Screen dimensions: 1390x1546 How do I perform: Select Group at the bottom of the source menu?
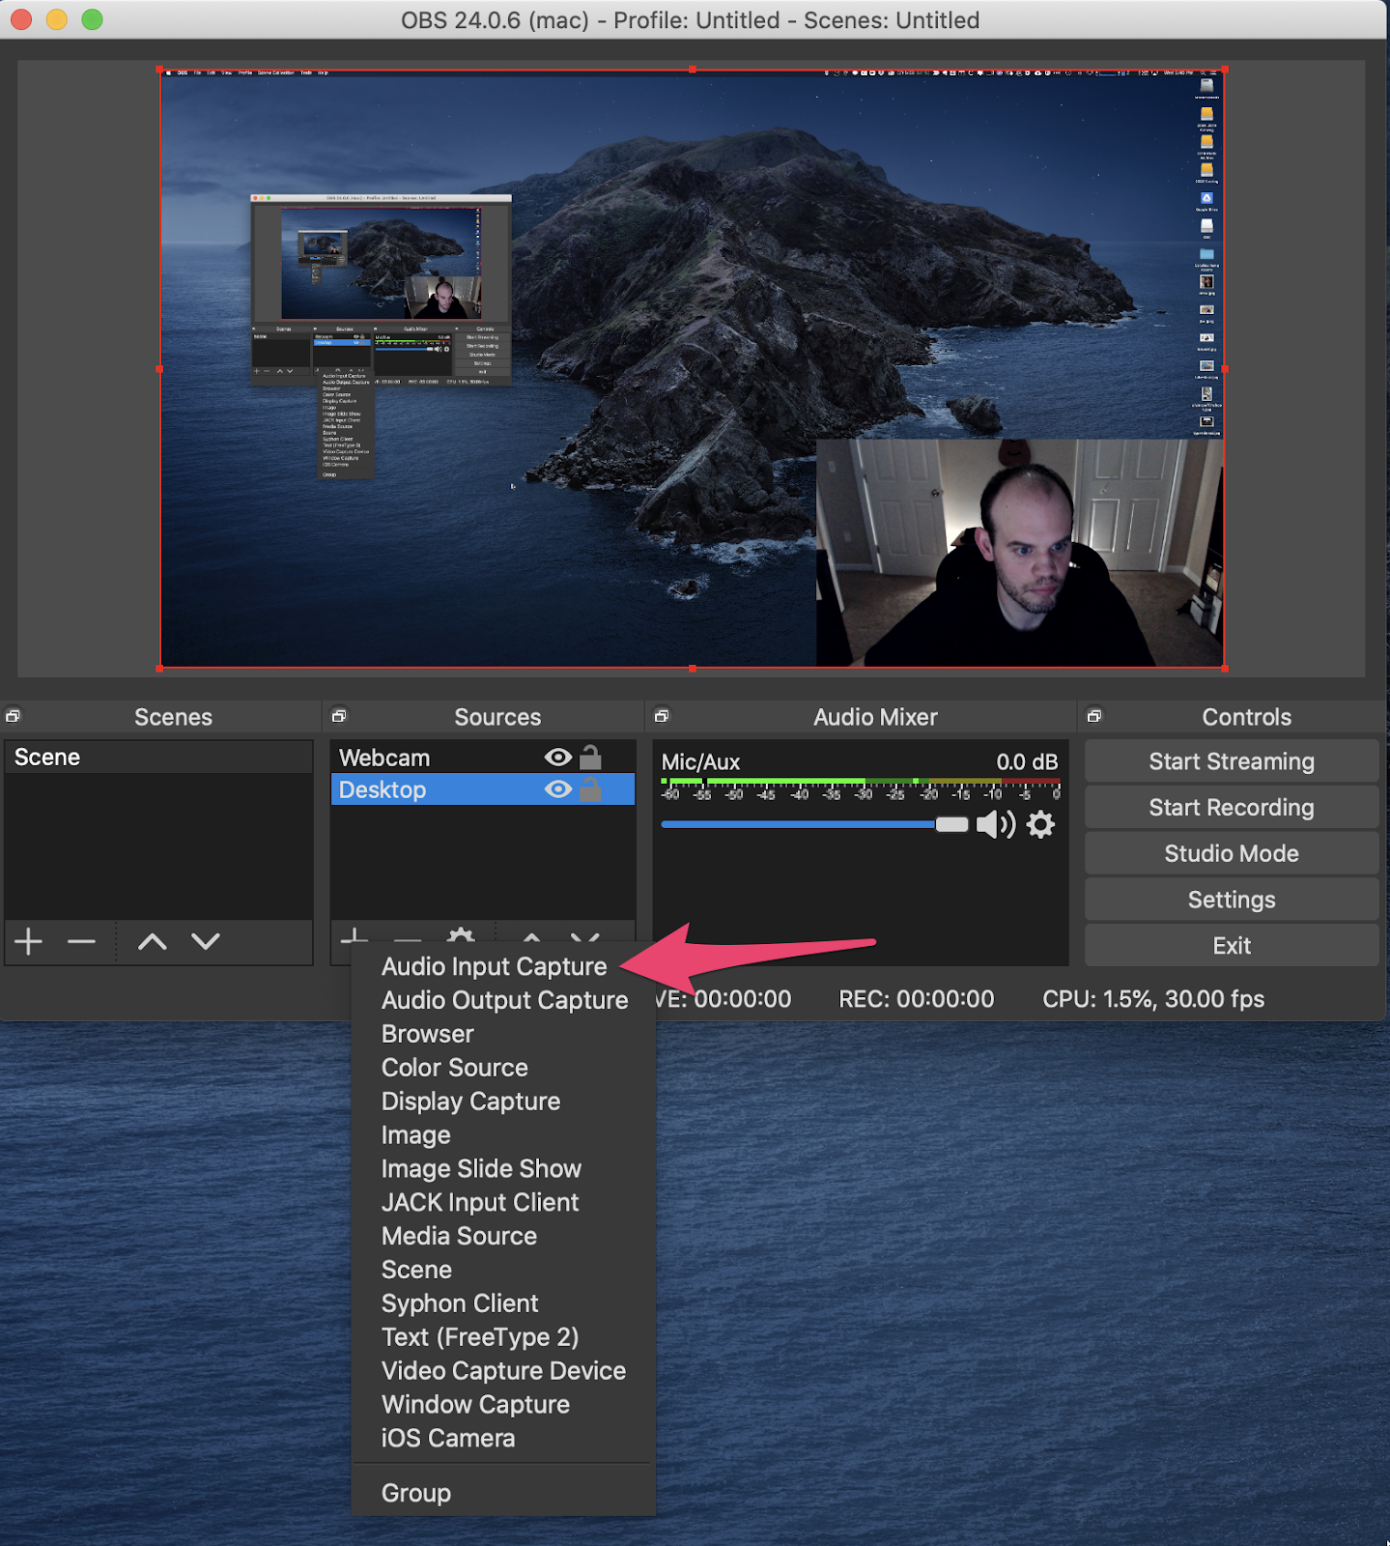504,1493
